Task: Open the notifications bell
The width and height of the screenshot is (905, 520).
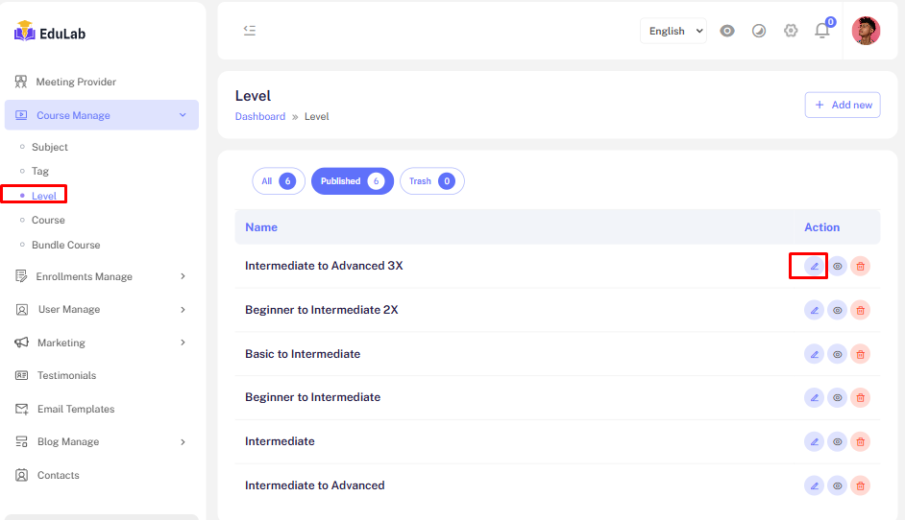Action: (x=821, y=31)
